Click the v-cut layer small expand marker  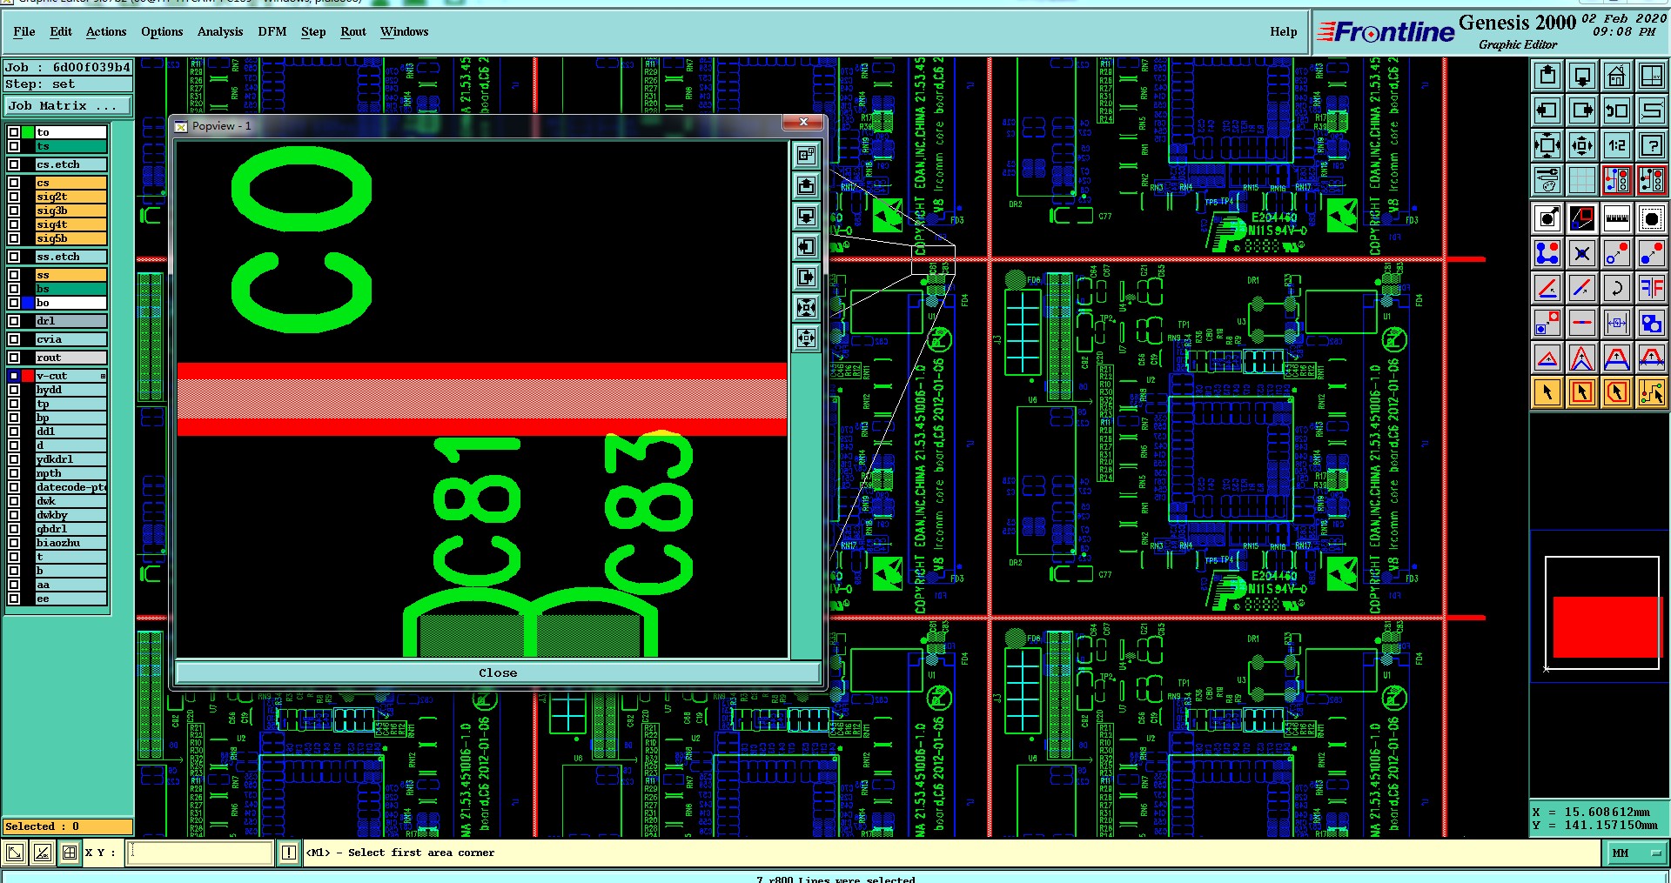[x=103, y=376]
